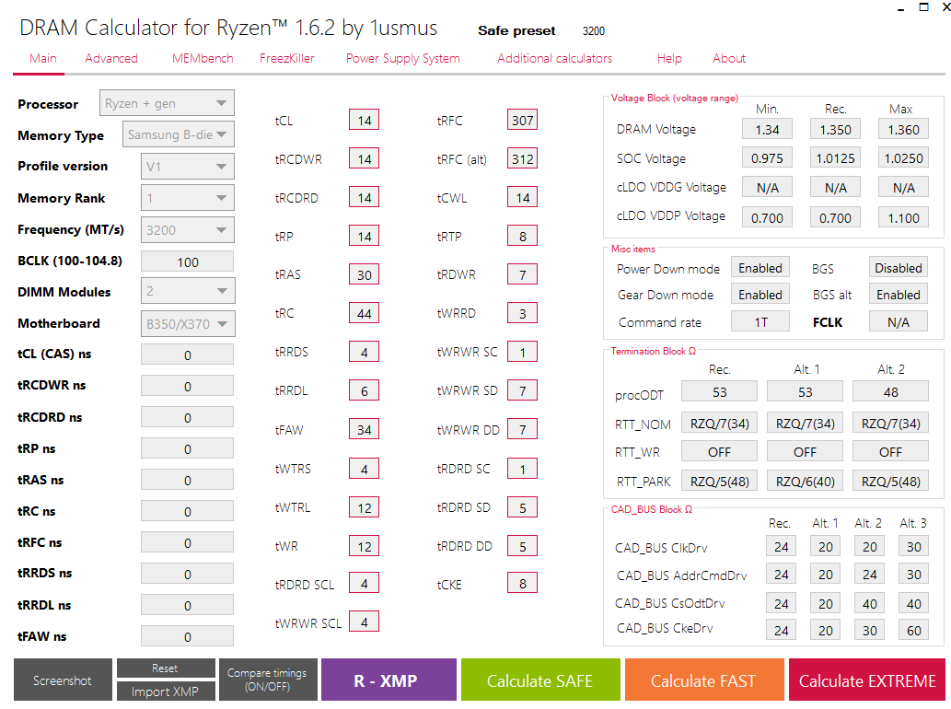Click the tRFC (alt) value 312
951x709 pixels.
[522, 159]
